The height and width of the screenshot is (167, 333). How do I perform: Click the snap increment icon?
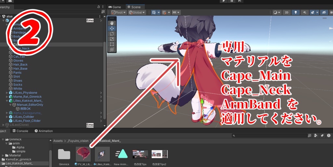pyautogui.click(x=174, y=13)
